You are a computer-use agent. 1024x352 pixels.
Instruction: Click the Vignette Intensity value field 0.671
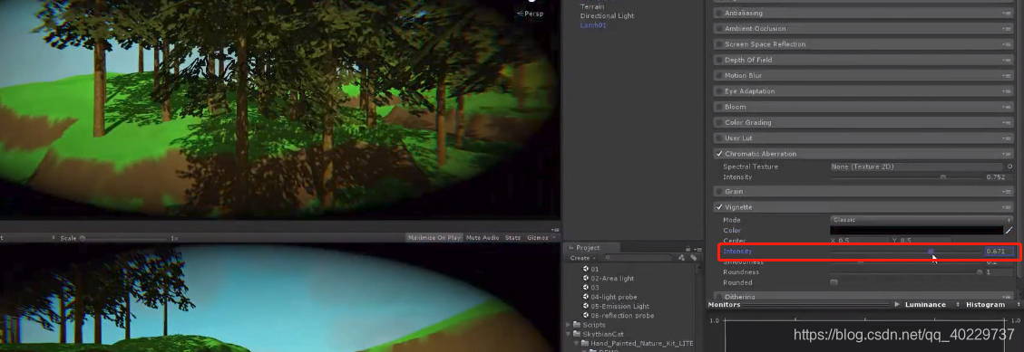[x=1000, y=251]
